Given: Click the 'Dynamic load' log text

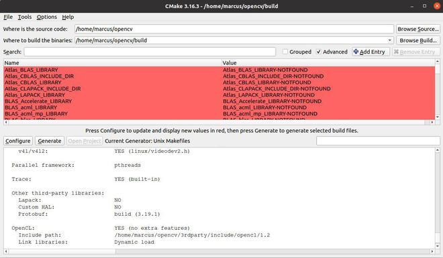Looking at the screenshot, I should point(134,242).
